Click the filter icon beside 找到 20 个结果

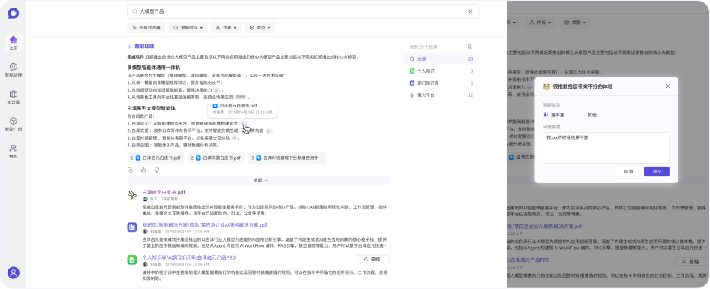point(470,47)
